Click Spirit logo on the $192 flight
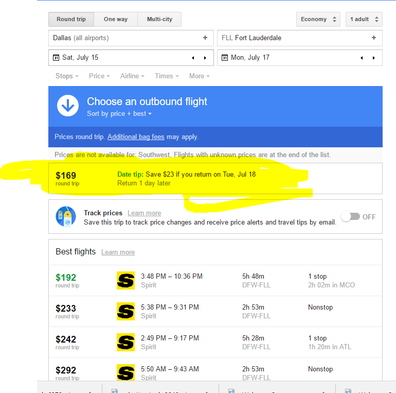This screenshot has height=393, width=396. point(125,281)
